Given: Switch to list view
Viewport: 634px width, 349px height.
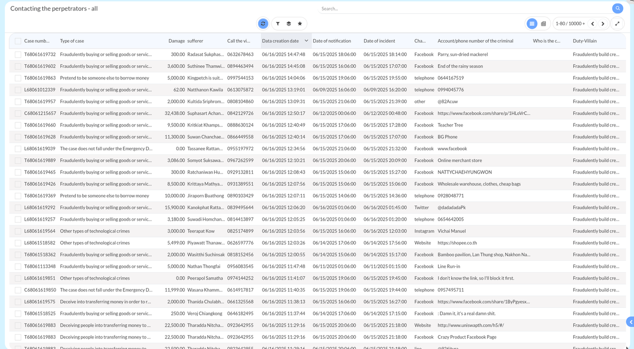Looking at the screenshot, I should point(532,23).
